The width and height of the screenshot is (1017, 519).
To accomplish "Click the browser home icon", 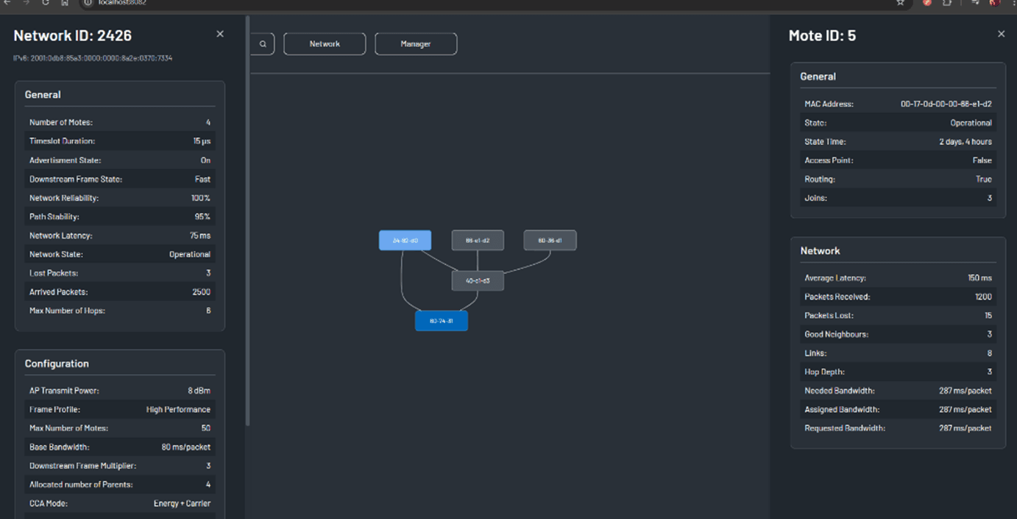I will pos(65,3).
